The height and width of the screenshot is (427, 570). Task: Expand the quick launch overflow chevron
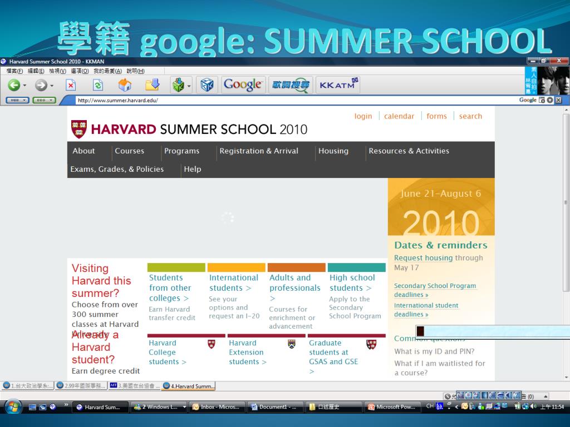(66, 405)
